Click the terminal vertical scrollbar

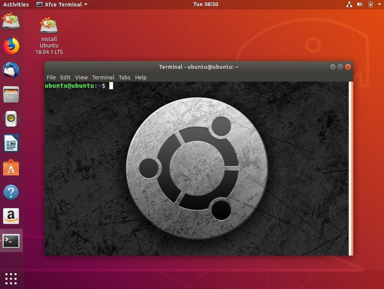(x=351, y=169)
